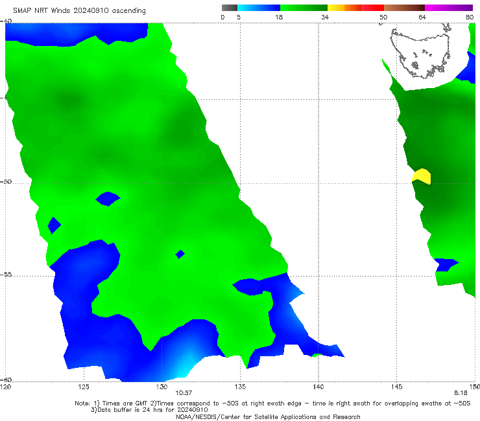
Task: Click the longitude axis label '135'
Action: pyautogui.click(x=240, y=387)
